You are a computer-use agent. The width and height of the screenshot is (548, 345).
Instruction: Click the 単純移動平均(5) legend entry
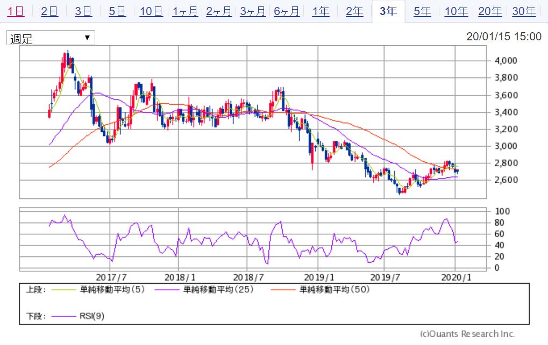point(112,290)
